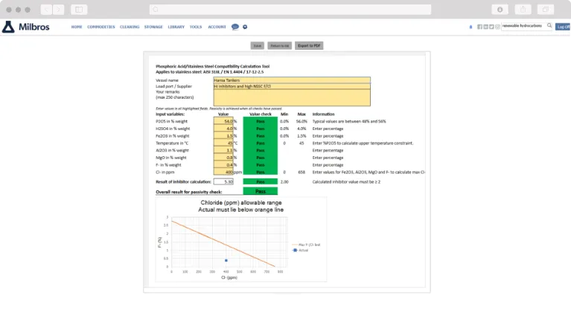Edit the F- in % weight value
This screenshot has width=571, height=313.
[x=223, y=165]
